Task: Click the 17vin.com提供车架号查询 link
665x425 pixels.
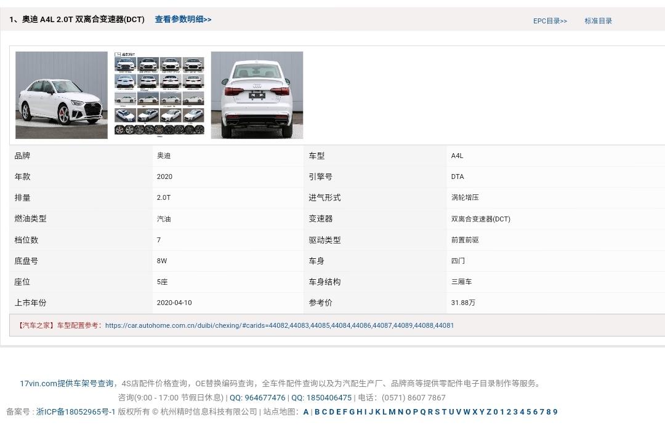Action: (x=66, y=383)
